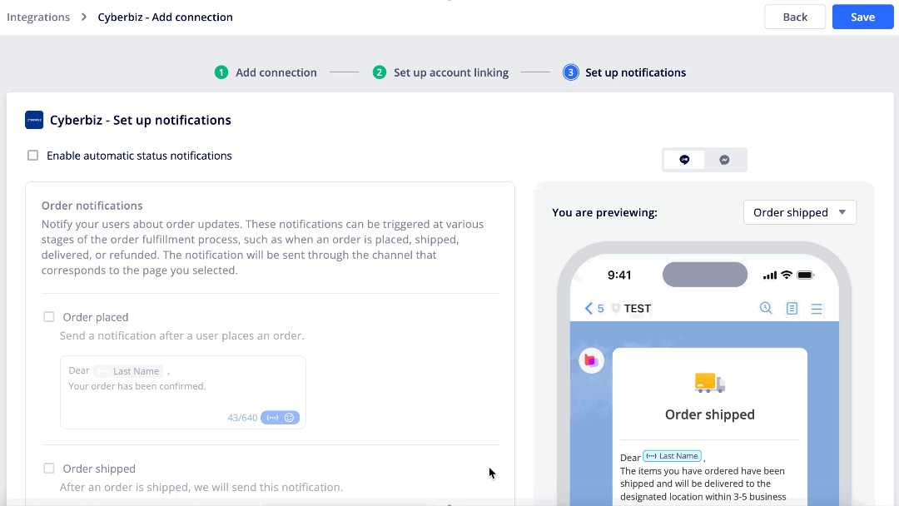Check the Order shipped checkbox

(49, 469)
